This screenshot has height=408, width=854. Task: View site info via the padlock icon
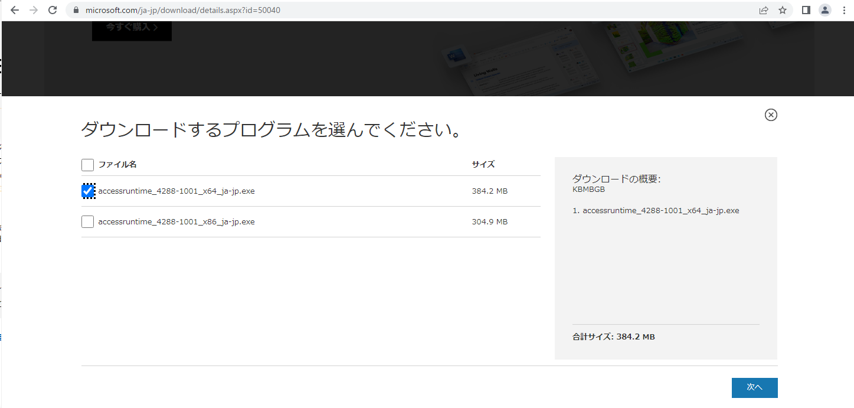[x=76, y=11]
